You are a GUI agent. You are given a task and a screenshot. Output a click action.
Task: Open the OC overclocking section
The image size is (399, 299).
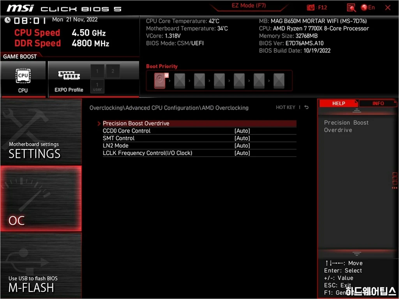click(x=41, y=199)
